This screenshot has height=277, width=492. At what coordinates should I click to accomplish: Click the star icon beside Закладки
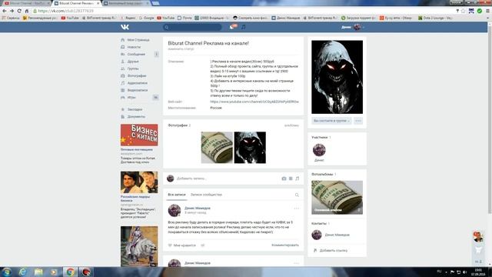coord(123,109)
